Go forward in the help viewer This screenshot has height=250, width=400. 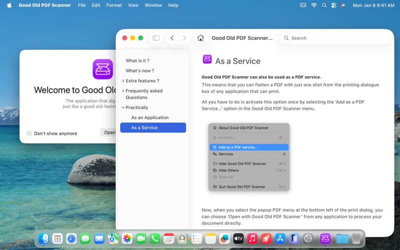click(x=184, y=38)
